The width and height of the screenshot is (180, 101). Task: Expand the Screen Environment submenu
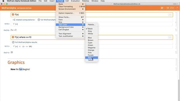click(71, 9)
